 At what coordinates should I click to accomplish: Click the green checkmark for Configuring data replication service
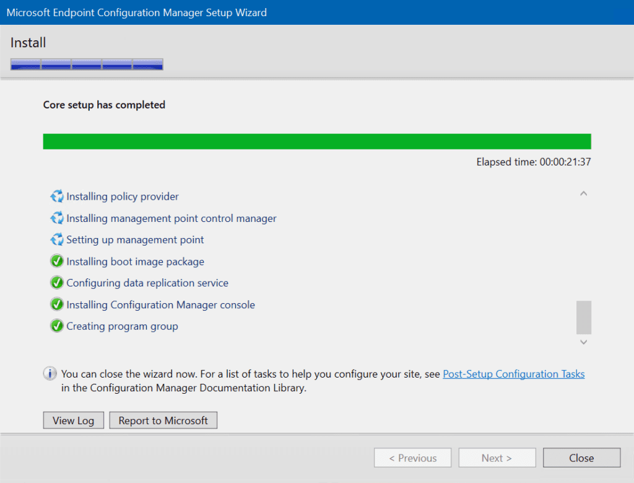point(56,283)
